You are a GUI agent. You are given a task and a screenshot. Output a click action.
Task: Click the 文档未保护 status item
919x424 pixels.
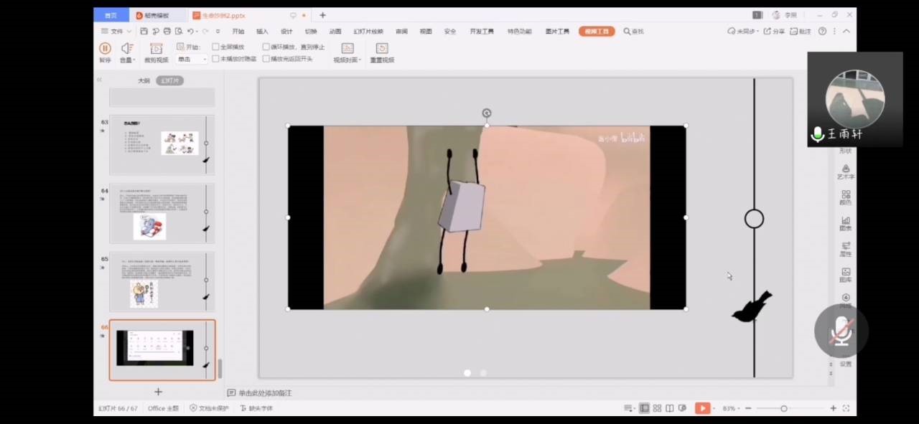(x=209, y=408)
